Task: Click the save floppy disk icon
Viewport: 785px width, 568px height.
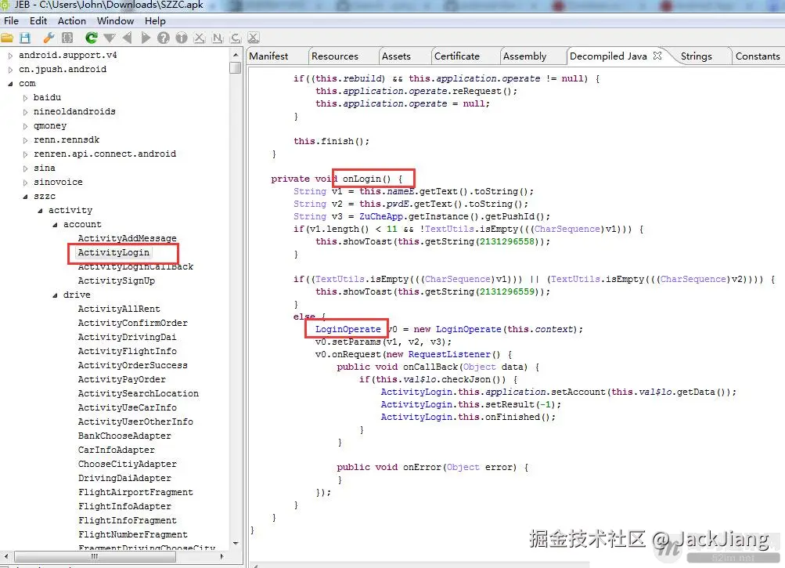Action: point(25,38)
